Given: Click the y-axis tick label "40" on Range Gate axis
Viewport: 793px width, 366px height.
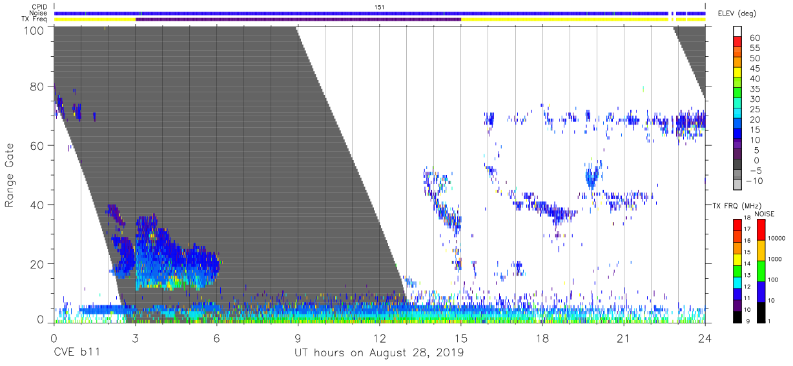Looking at the screenshot, I should tap(37, 205).
